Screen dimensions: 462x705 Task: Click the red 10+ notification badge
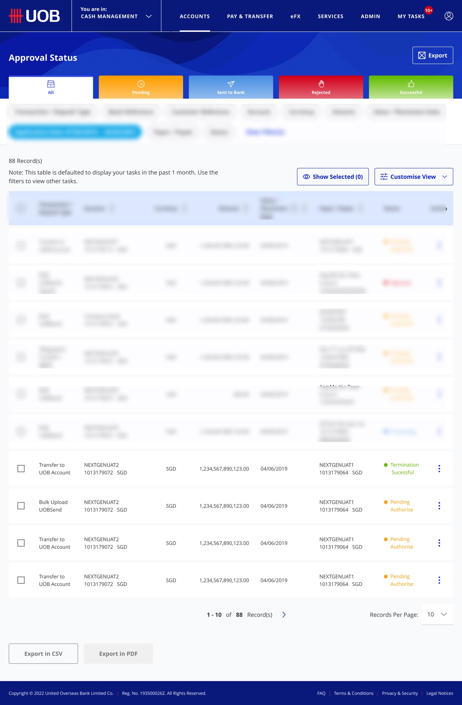pos(428,10)
